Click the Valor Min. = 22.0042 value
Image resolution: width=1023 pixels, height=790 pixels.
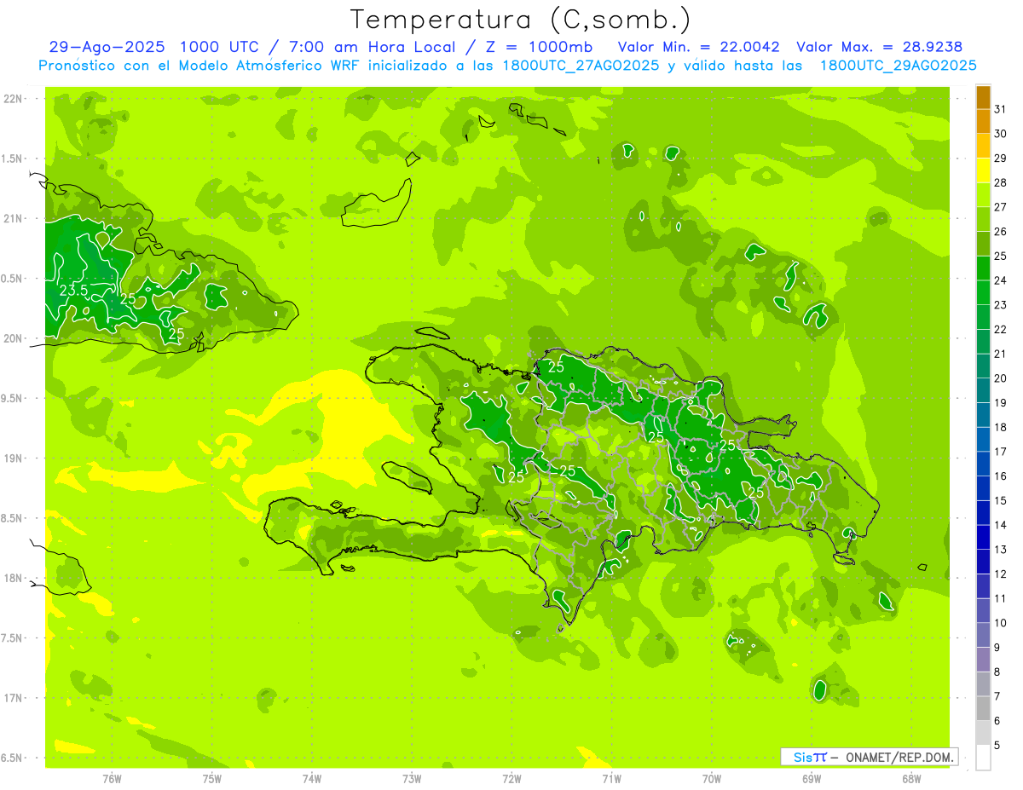tap(698, 48)
